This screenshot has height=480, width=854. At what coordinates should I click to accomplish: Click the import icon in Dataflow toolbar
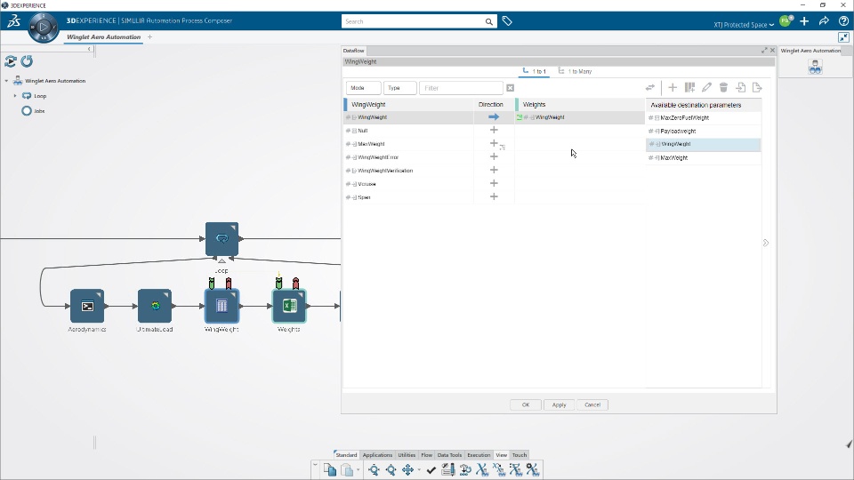741,88
